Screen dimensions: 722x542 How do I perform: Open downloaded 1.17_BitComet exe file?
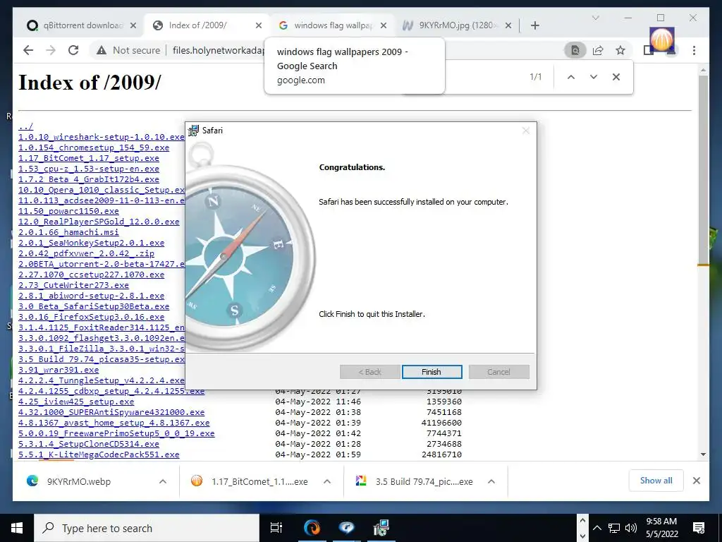pyautogui.click(x=259, y=481)
